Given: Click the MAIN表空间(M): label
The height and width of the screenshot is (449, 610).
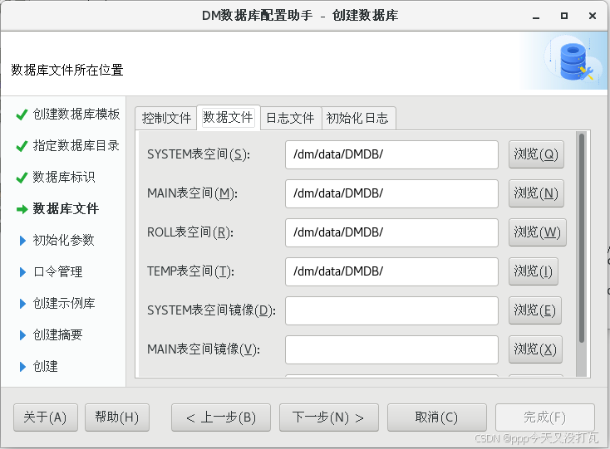Looking at the screenshot, I should [x=192, y=193].
